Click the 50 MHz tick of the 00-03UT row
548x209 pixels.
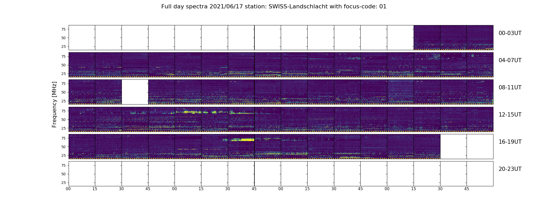pos(63,38)
